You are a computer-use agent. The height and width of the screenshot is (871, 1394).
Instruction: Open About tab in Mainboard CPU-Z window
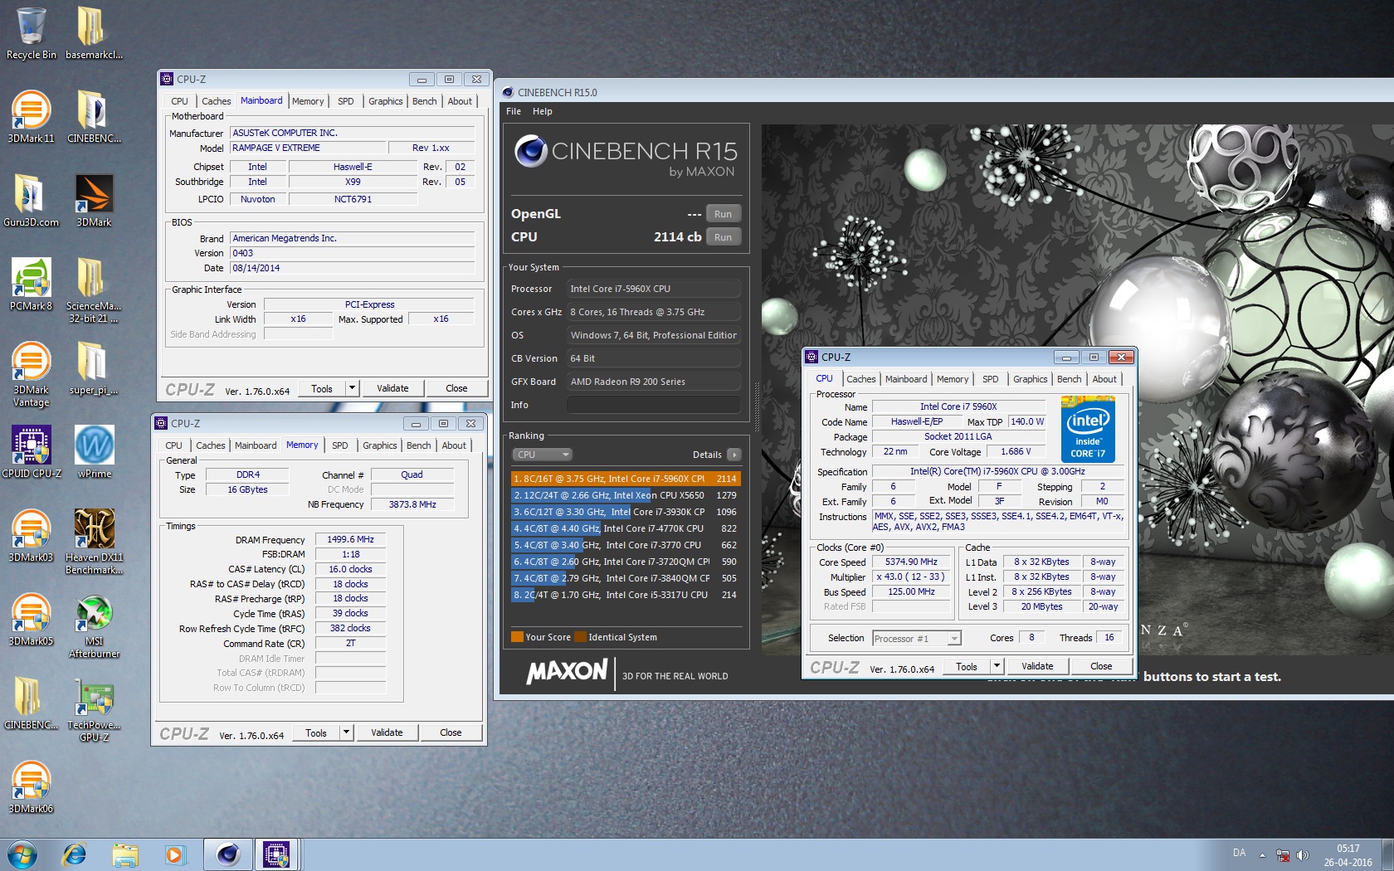pos(460,101)
